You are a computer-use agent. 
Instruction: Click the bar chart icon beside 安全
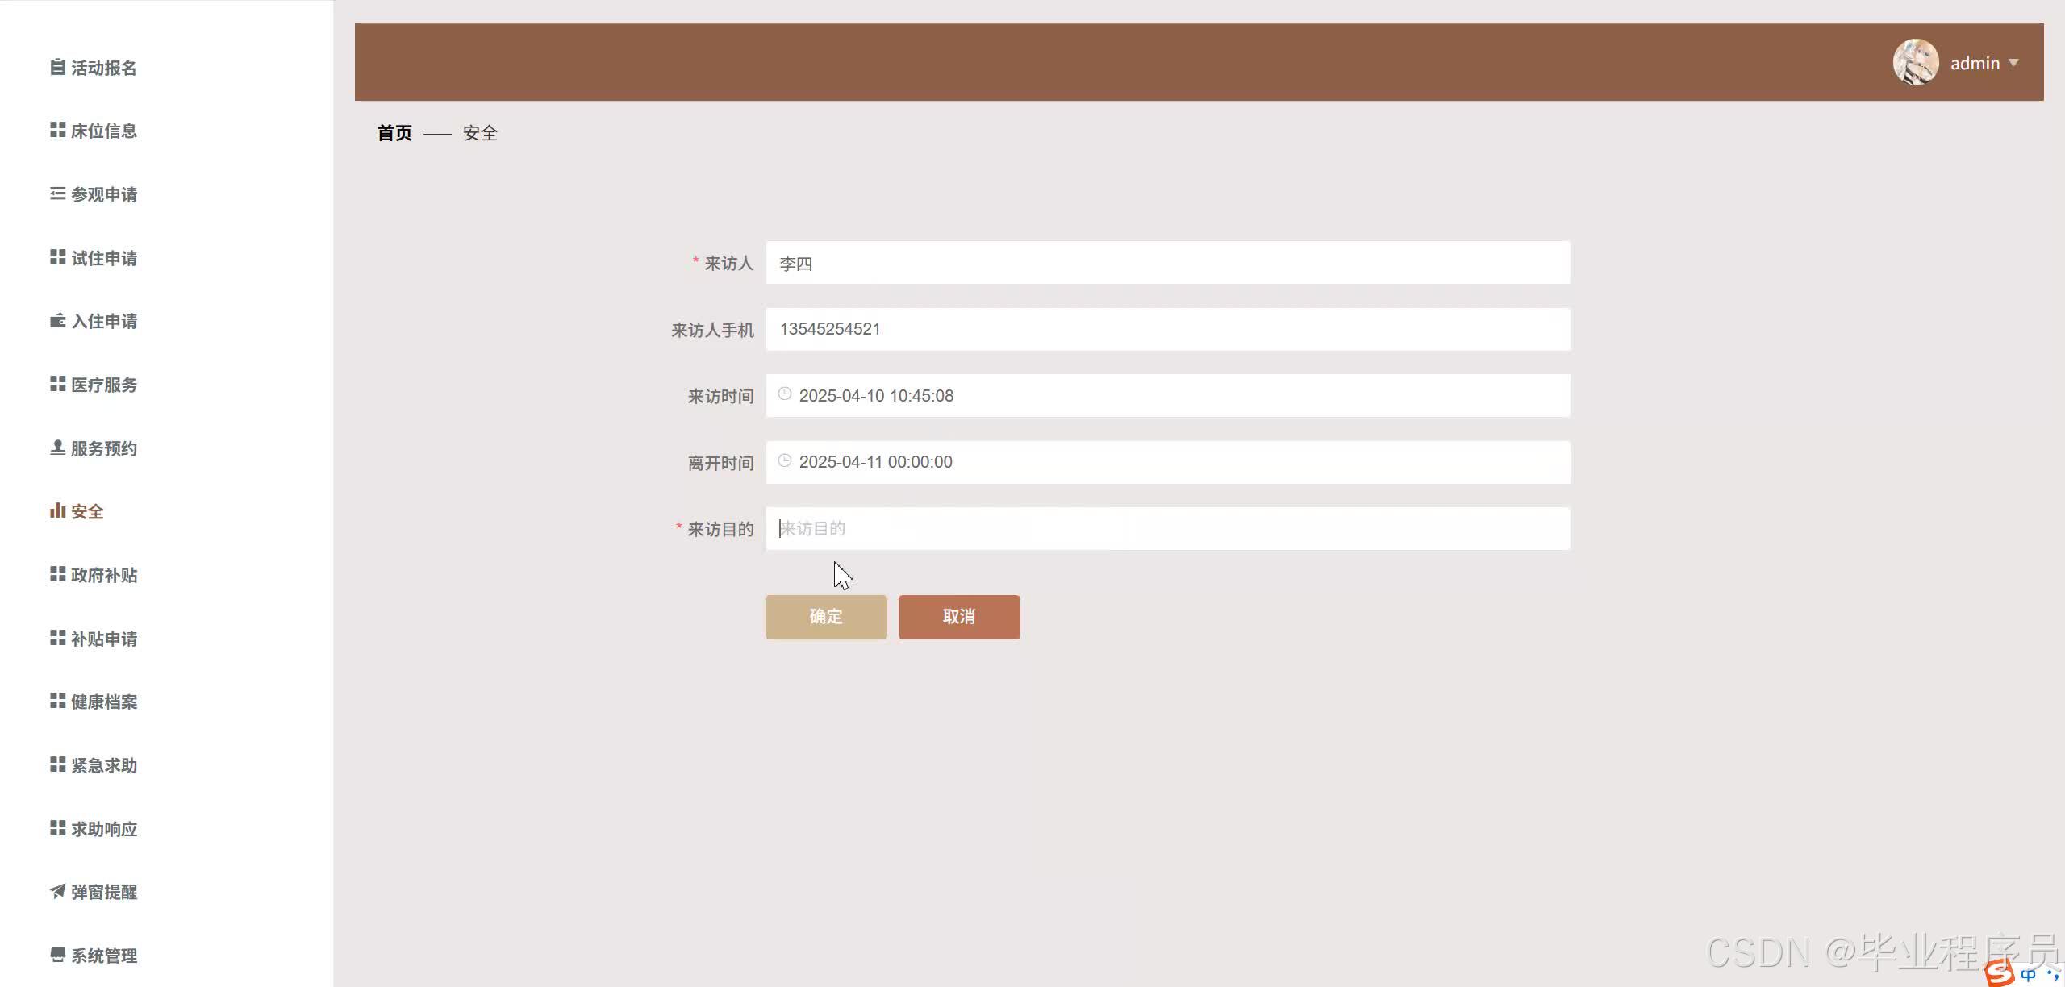tap(57, 510)
